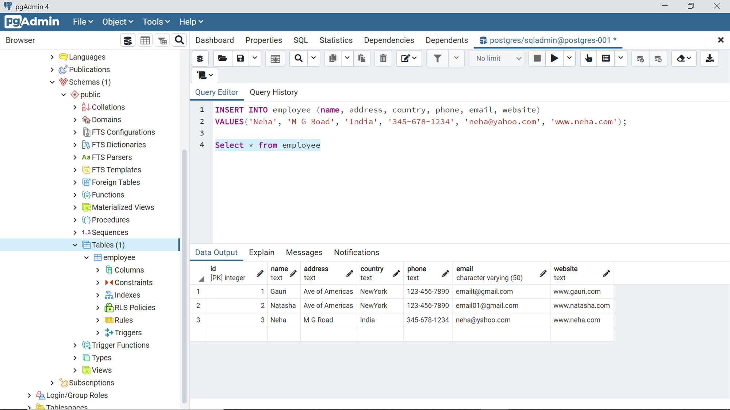Collapse the Tables (1) tree node
730x410 pixels.
coord(75,245)
